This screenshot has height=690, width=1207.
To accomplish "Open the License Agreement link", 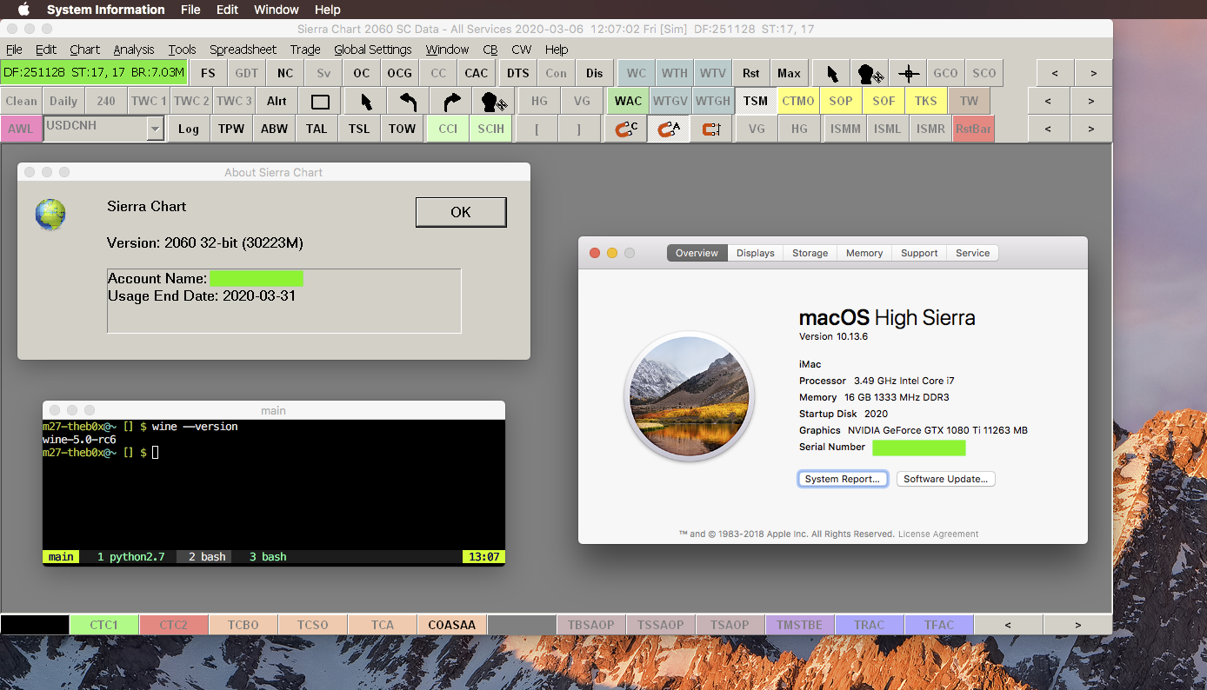I will tap(938, 534).
